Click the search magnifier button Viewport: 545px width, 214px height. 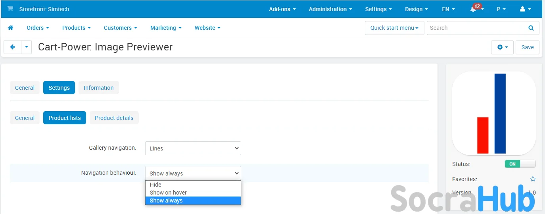coord(531,28)
